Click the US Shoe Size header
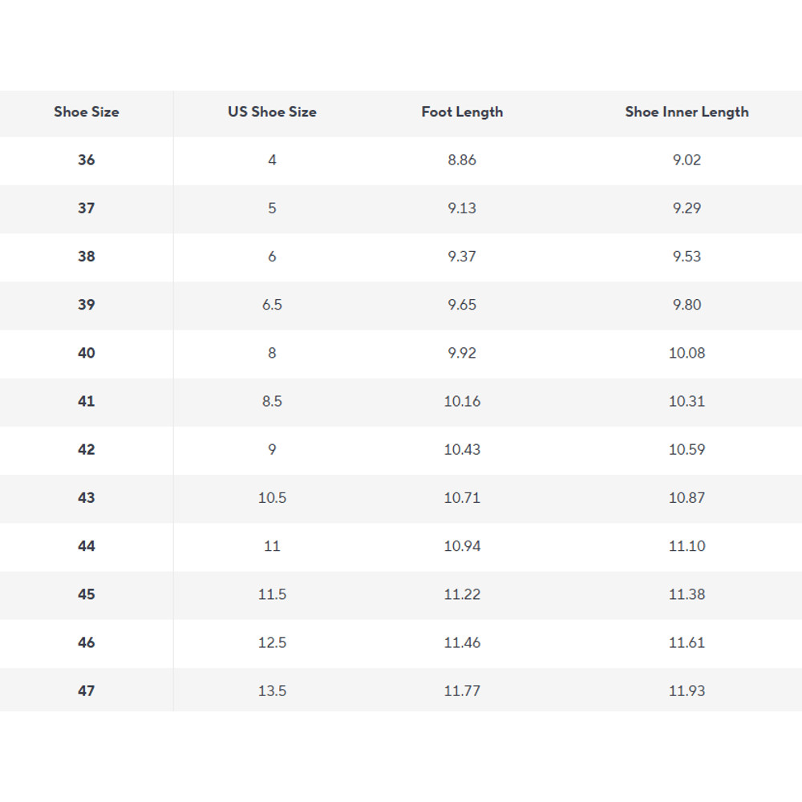This screenshot has width=802, height=802. 272,112
